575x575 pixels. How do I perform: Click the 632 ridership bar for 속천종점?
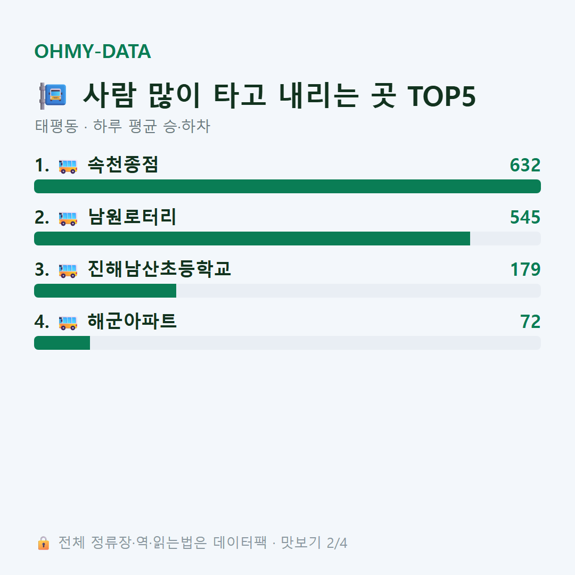[x=287, y=186]
